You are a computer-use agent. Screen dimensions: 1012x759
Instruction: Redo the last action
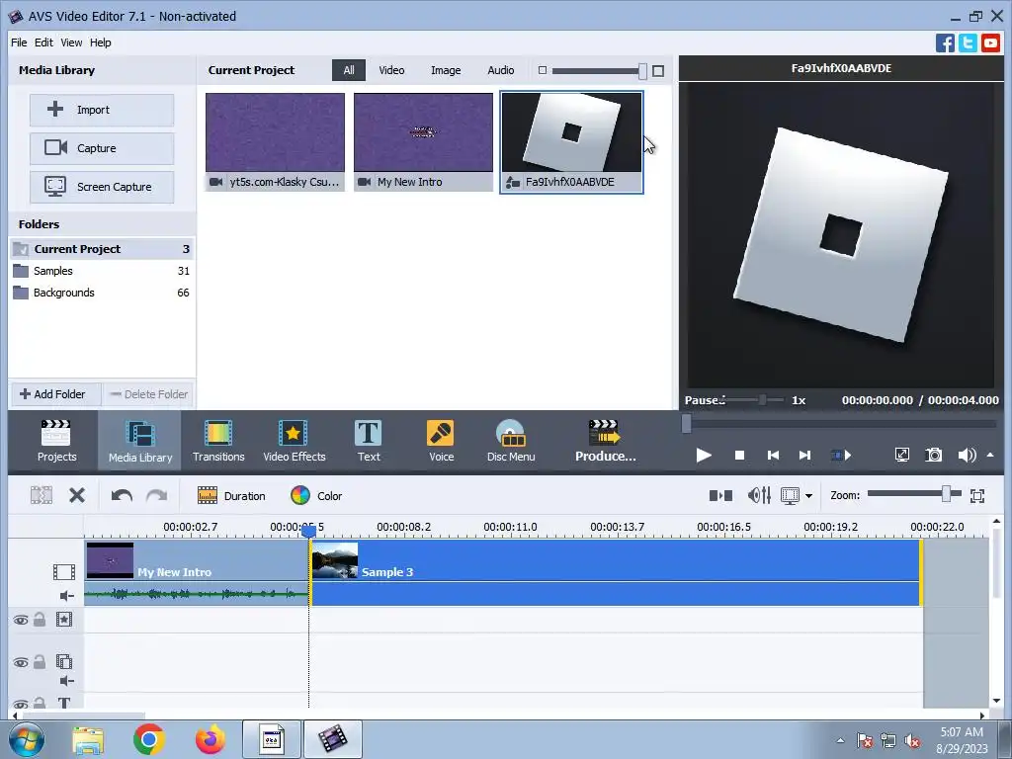click(x=157, y=496)
